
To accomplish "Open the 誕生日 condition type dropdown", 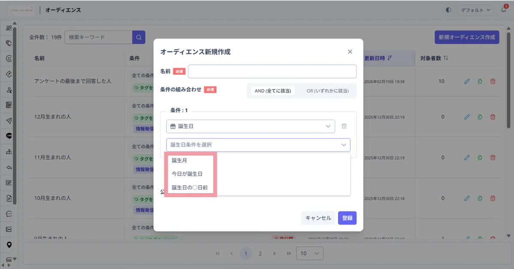I will click(x=251, y=126).
